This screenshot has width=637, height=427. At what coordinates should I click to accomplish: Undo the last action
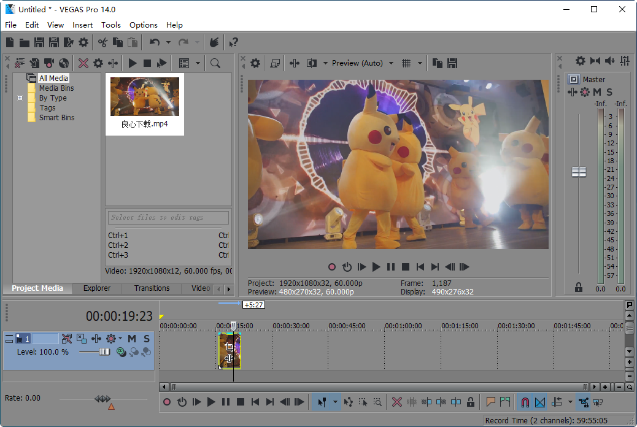(x=155, y=42)
